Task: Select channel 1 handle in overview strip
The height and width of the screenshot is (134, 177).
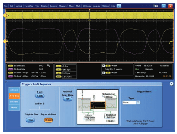Action: click(5, 15)
